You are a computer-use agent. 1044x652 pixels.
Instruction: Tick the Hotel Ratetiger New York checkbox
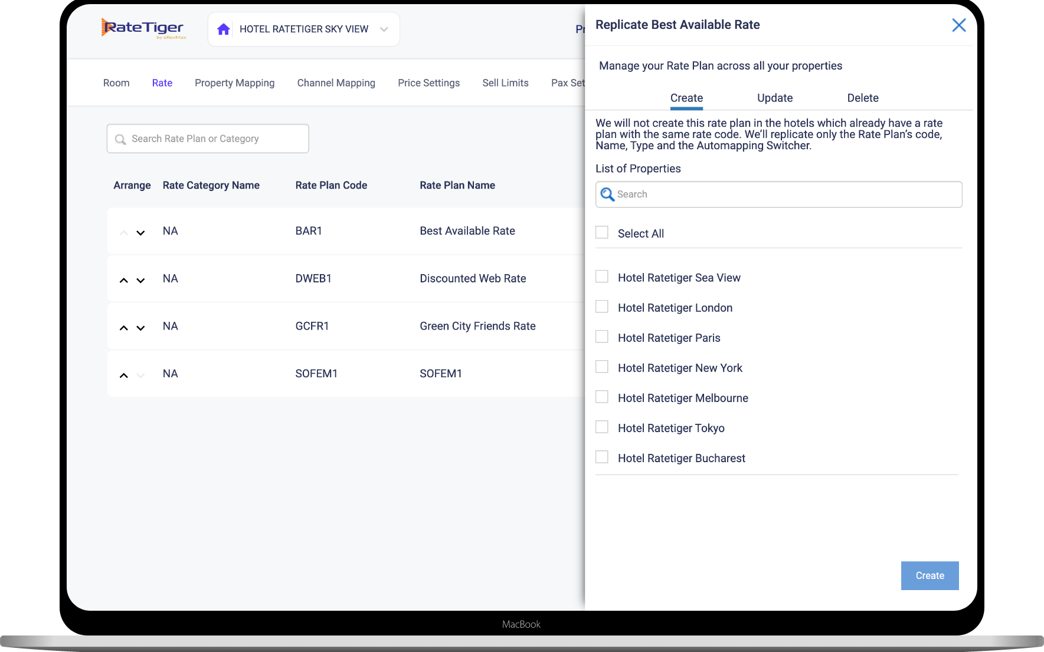coord(602,367)
